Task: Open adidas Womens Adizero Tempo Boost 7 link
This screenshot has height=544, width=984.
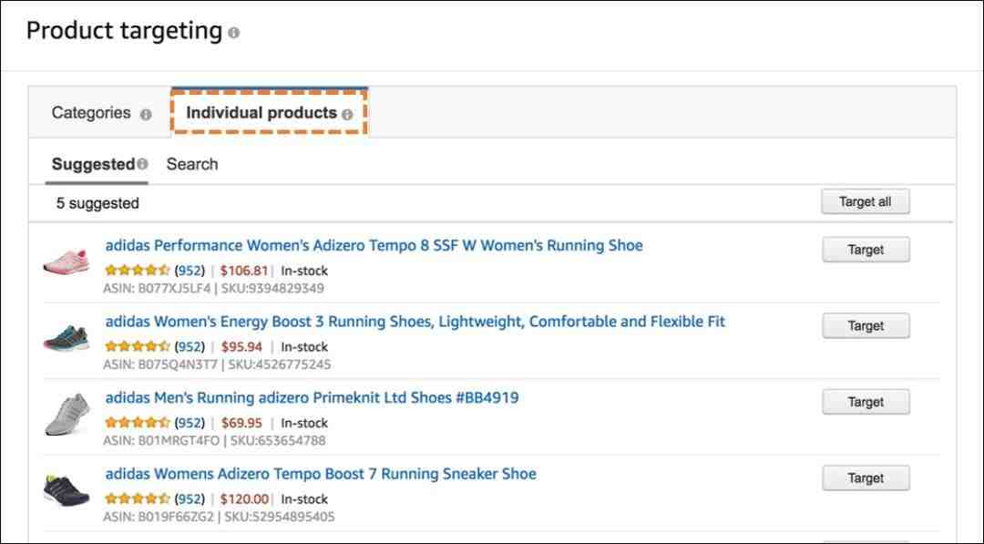Action: (x=321, y=475)
